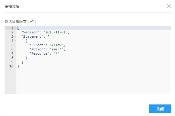Select line number 5 in the gutter
Image resolution: width=175 pixels, height=116 pixels.
pos(12,45)
